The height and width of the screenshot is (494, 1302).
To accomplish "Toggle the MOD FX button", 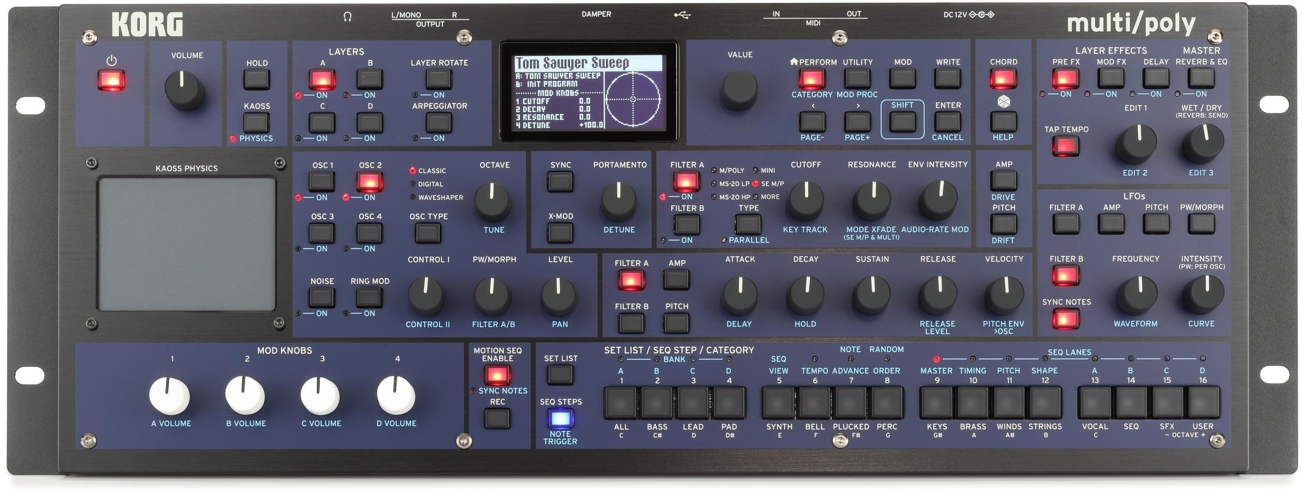I will coord(1111,79).
